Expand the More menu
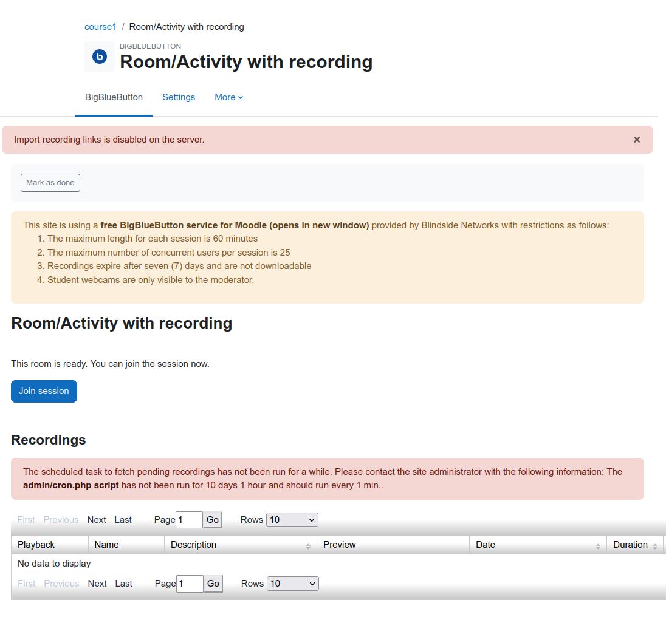 (x=228, y=97)
